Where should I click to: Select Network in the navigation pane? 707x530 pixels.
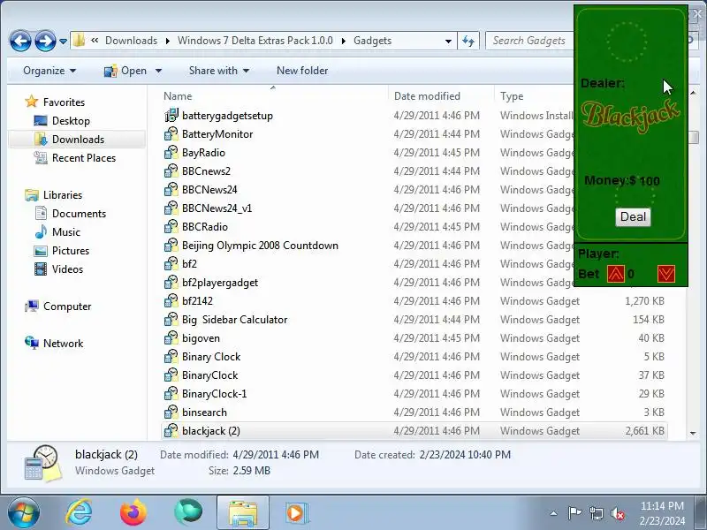(x=63, y=344)
